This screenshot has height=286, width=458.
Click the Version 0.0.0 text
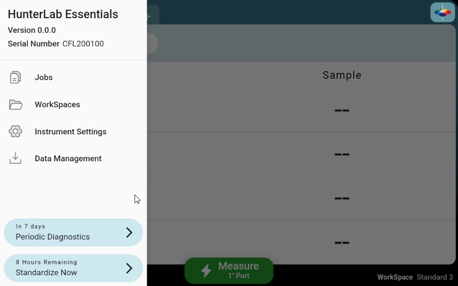click(x=32, y=30)
